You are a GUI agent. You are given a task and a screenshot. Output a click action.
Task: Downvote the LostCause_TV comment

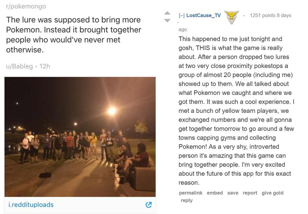(168, 20)
